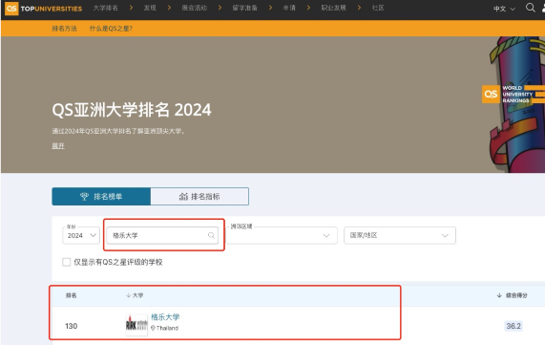This screenshot has width=545, height=345.
Task: Open the 社区 menu item
Action: tap(378, 8)
